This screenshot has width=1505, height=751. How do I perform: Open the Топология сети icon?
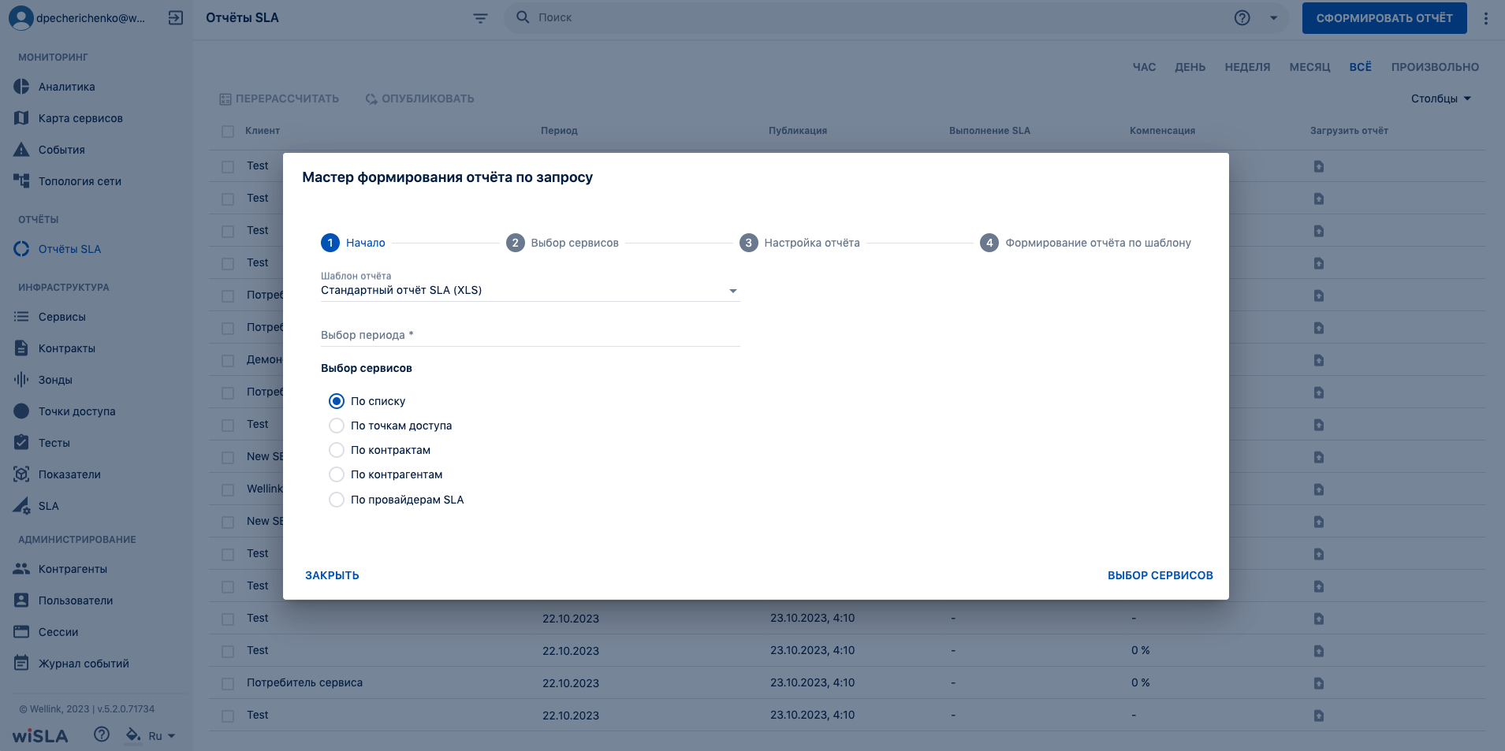point(21,181)
